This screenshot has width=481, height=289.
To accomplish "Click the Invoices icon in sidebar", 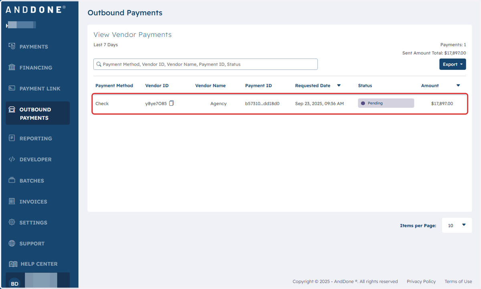I will point(12,201).
